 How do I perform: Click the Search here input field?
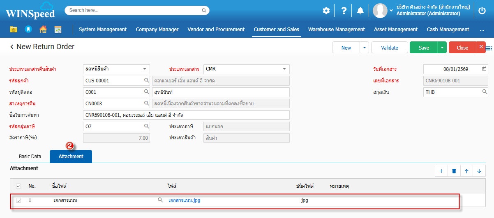coord(136,10)
